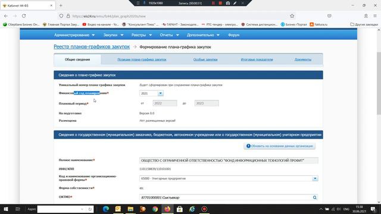
Task: Switch to Общие сведения tab
Action: point(77,59)
